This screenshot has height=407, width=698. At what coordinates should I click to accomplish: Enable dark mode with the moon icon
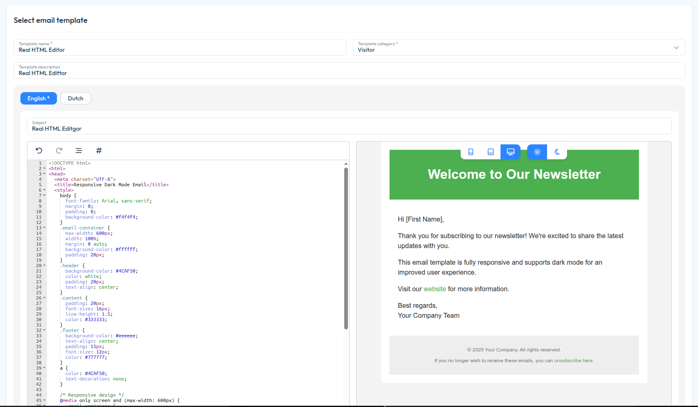point(557,152)
